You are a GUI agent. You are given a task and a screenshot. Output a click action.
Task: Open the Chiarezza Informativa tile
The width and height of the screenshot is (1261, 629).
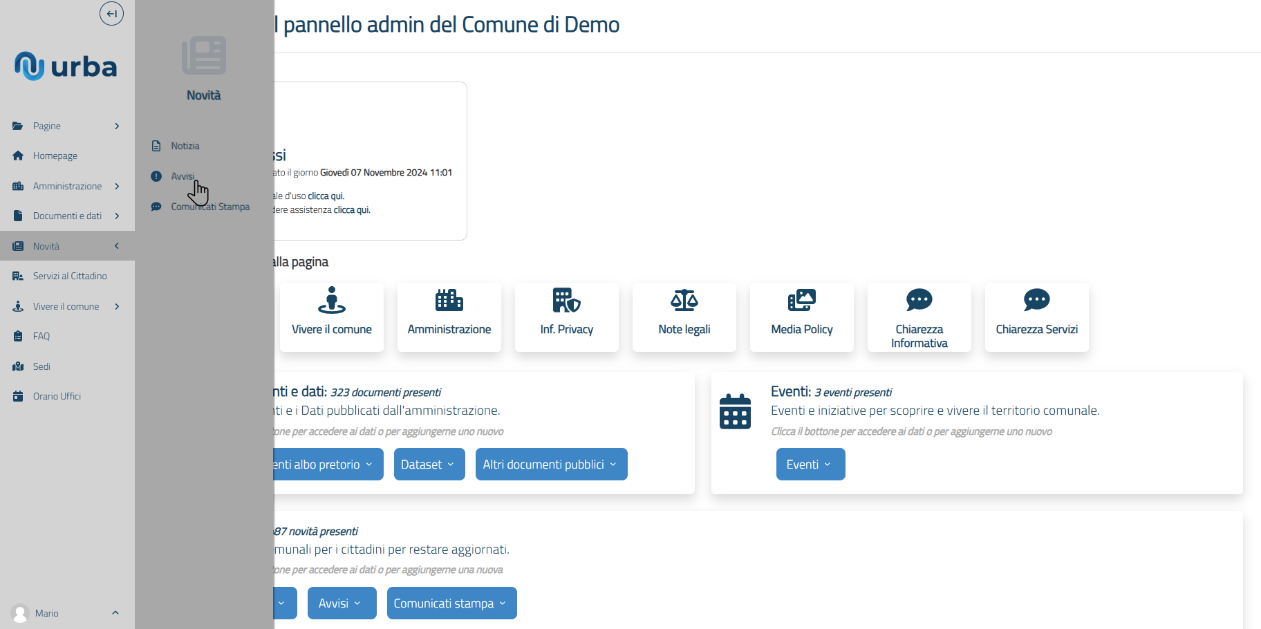(x=919, y=317)
